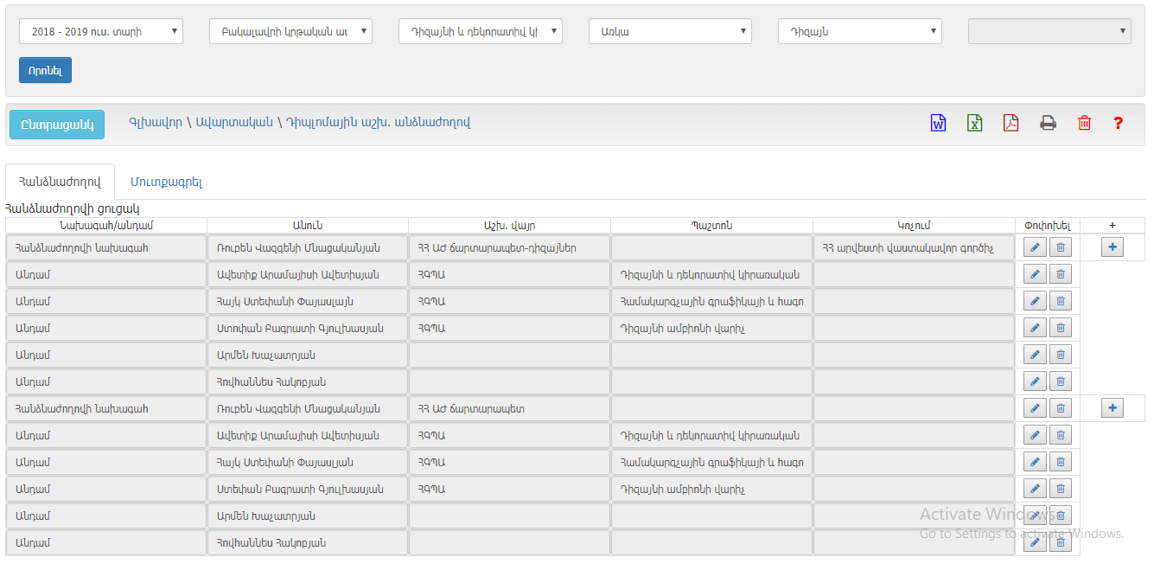Export the list as PDF file
Image resolution: width=1154 pixels, height=570 pixels.
1011,123
